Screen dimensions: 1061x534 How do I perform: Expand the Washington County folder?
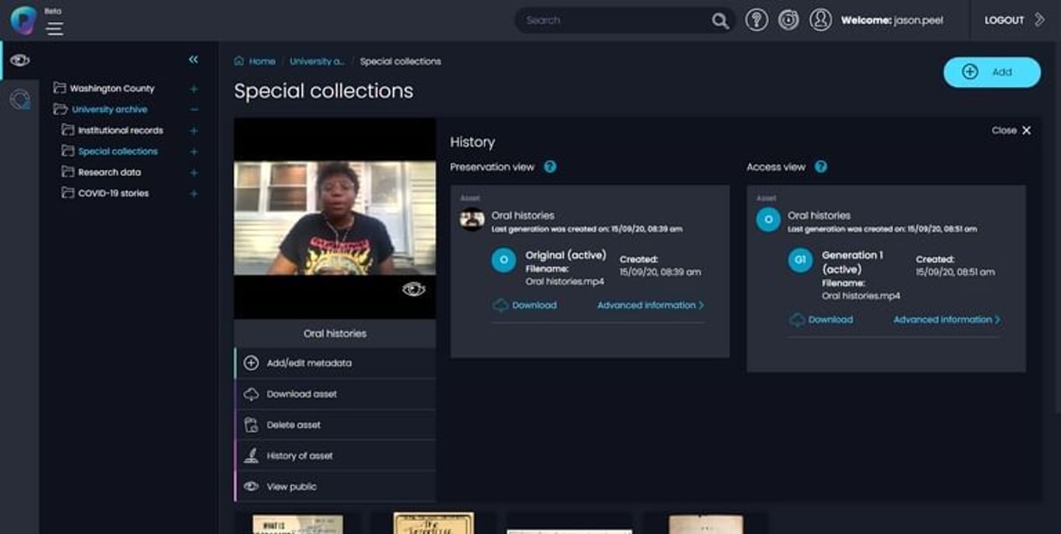coord(194,89)
